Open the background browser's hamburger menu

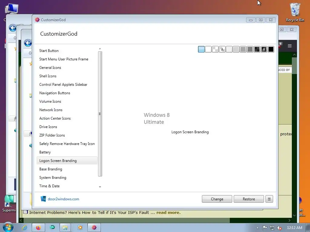290,46
